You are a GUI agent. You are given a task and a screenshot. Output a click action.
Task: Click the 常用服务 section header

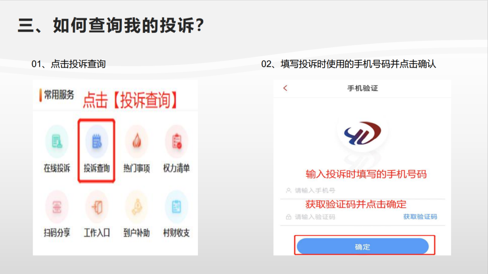coord(59,95)
